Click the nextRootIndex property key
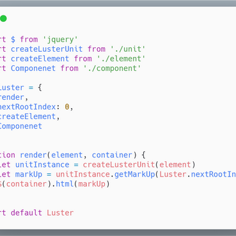The image size is (236, 236). pyautogui.click(x=28, y=107)
